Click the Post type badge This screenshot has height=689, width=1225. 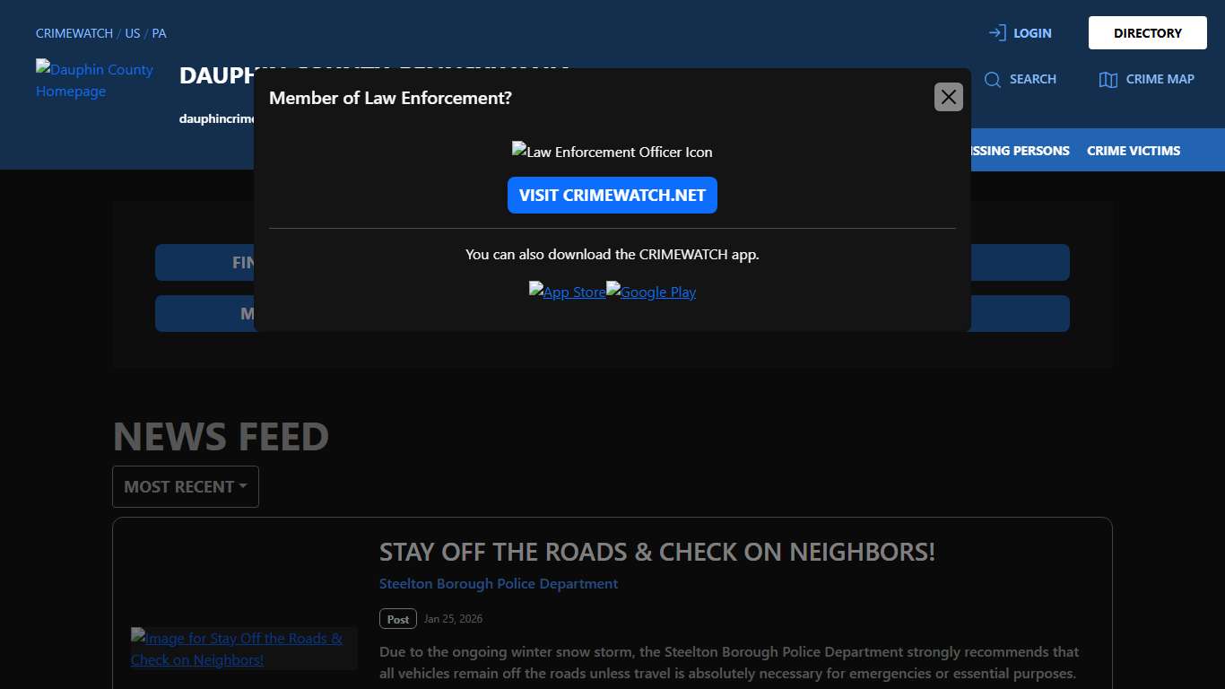click(397, 618)
